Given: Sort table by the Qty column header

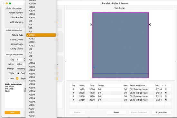Looking at the screenshot, I should pos(73,86).
